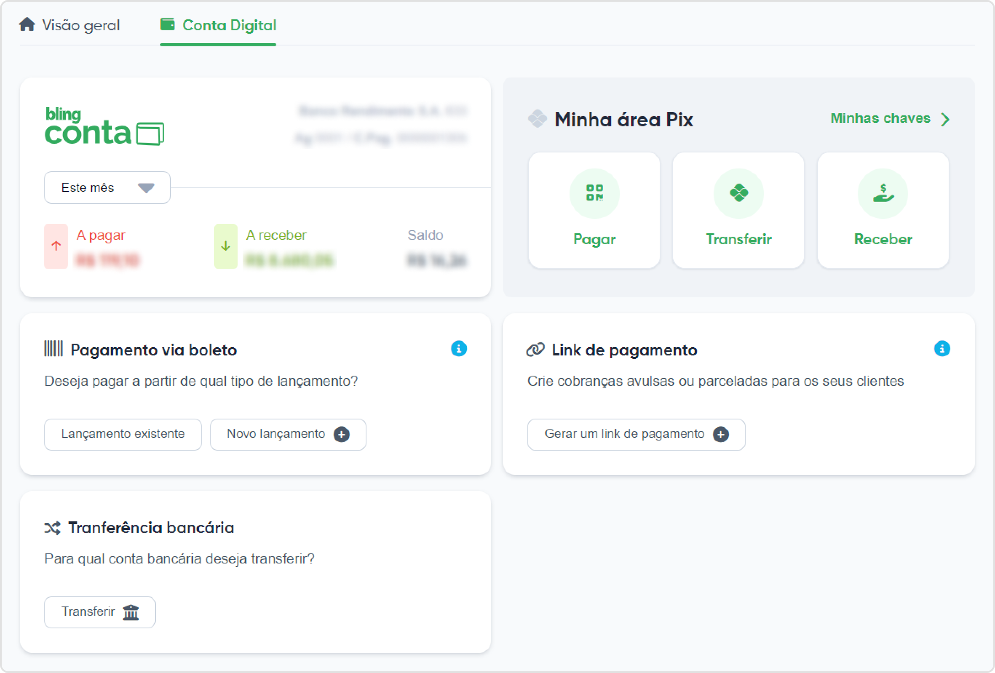Open the Pagamento via boleto barcode icon
Image resolution: width=995 pixels, height=673 pixels.
(x=53, y=349)
